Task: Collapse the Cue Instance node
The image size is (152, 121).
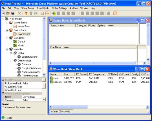Action: 11,61
